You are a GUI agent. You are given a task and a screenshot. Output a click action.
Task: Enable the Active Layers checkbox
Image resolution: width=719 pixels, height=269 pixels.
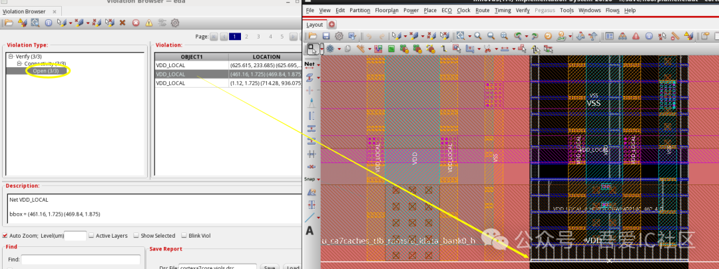(x=91, y=236)
